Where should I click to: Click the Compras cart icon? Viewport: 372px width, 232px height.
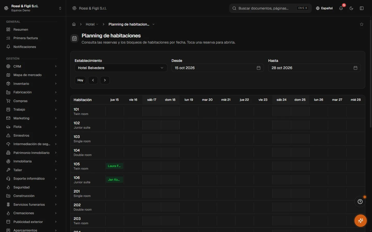(x=8, y=101)
